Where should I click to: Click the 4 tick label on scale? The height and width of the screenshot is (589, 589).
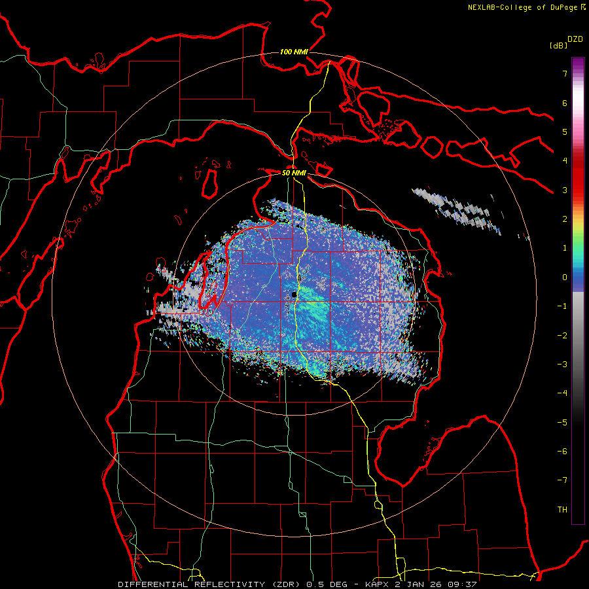coord(565,161)
